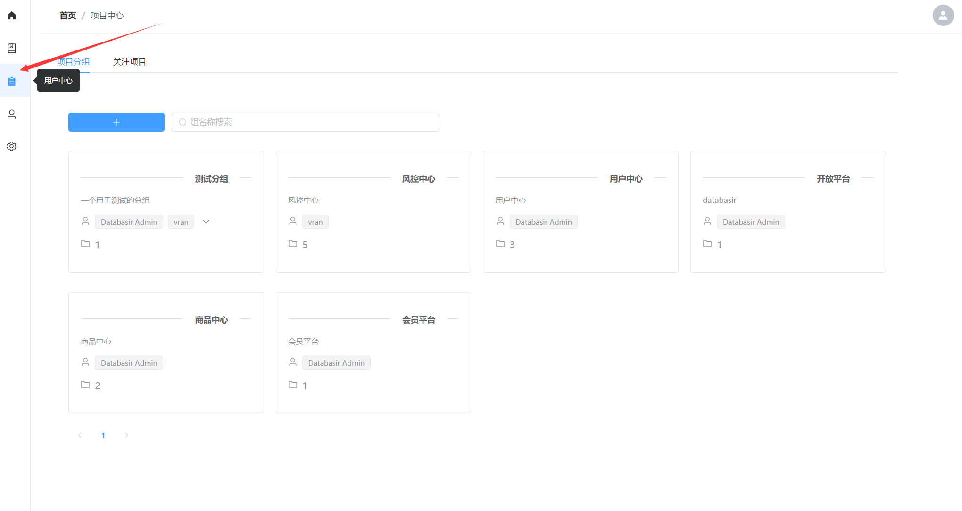Open the 用户中心 group card
The height and width of the screenshot is (511, 962).
point(580,211)
